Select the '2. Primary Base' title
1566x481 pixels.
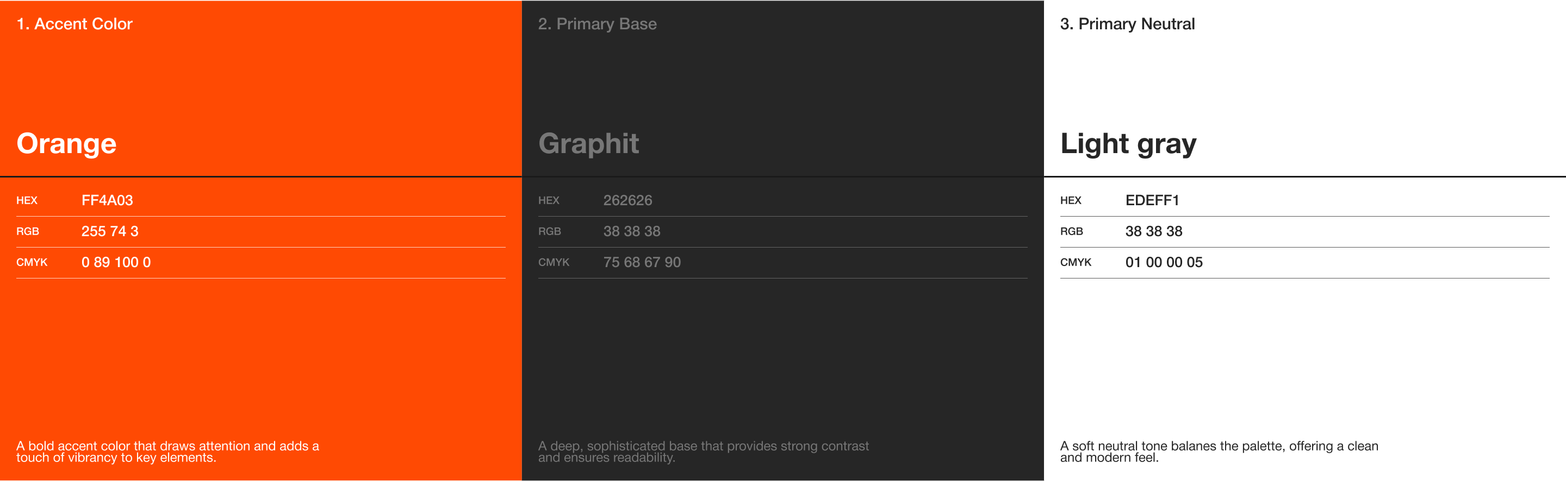(597, 24)
